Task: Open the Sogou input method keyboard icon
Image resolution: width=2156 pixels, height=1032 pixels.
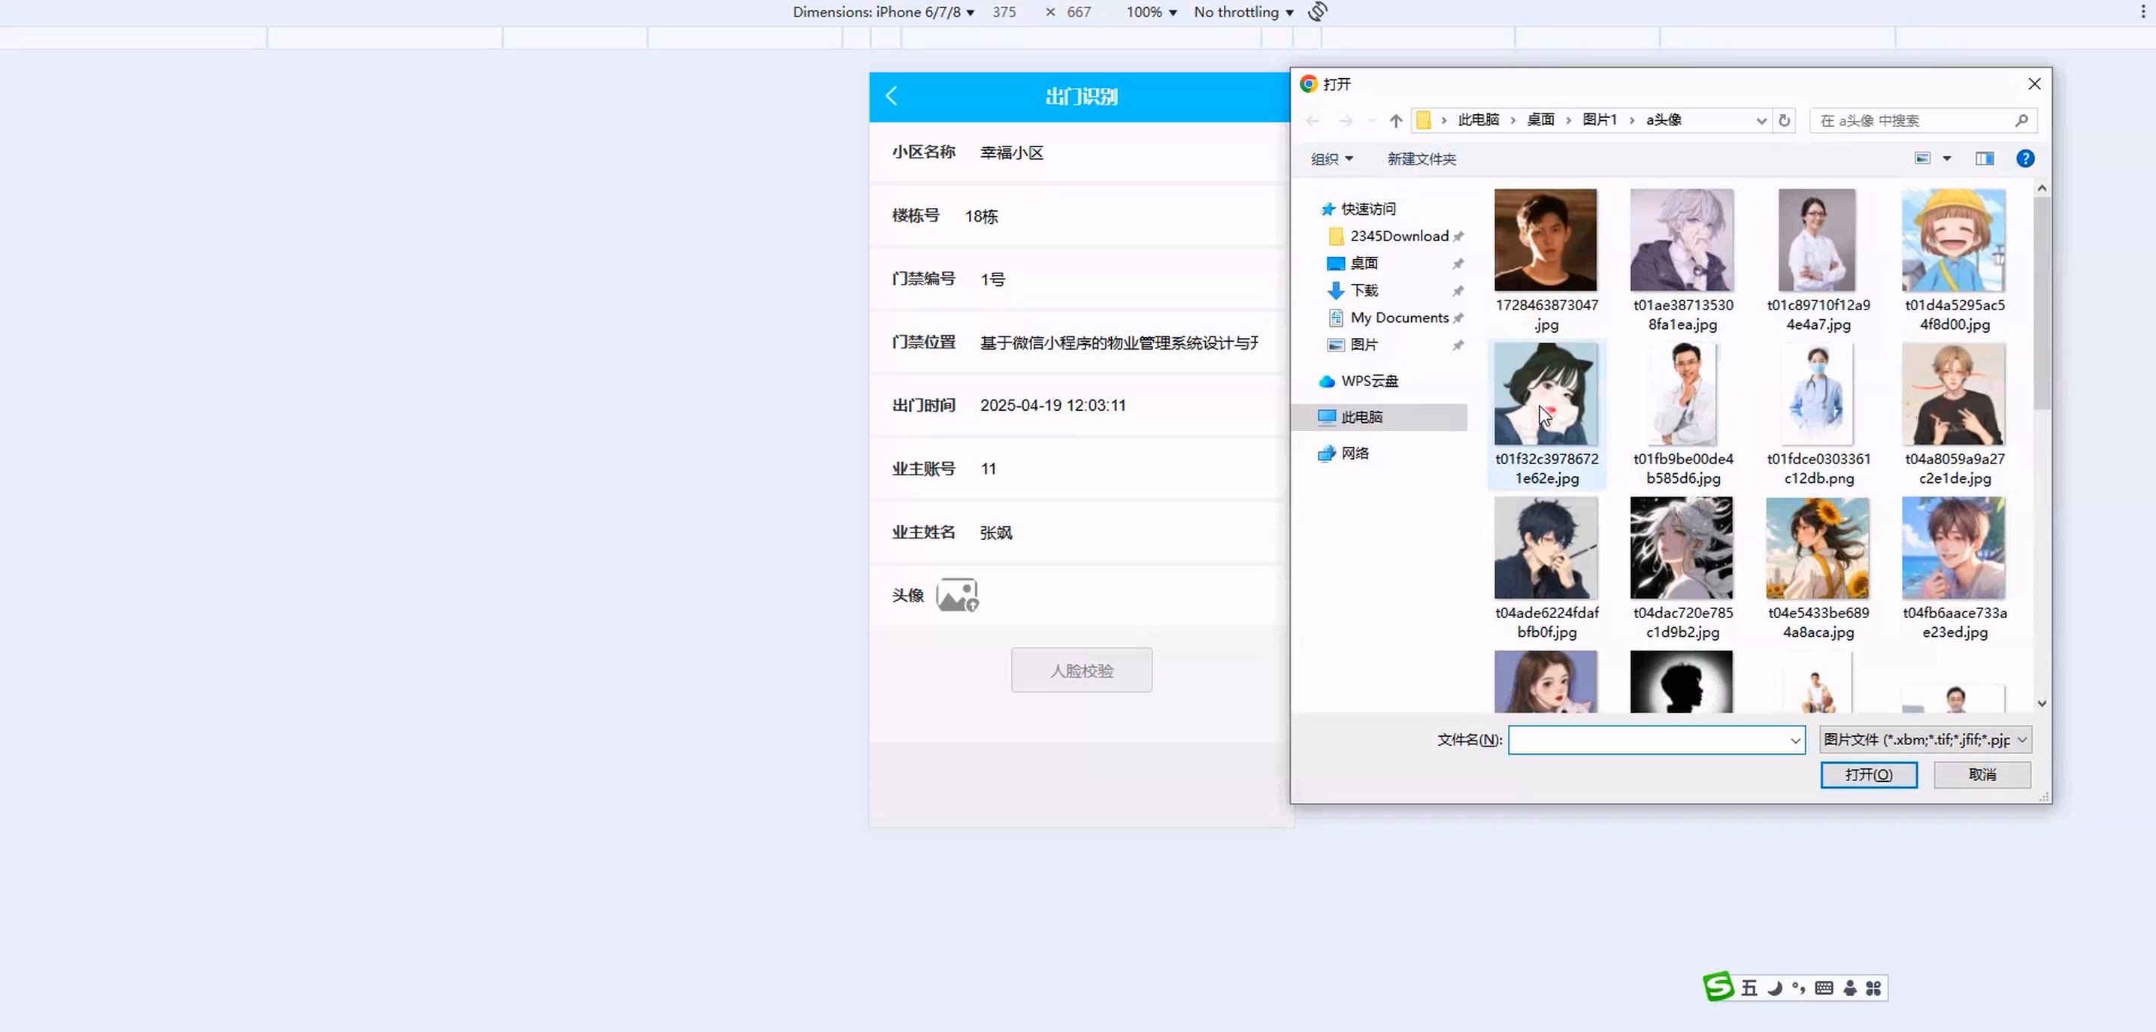Action: (x=1824, y=988)
